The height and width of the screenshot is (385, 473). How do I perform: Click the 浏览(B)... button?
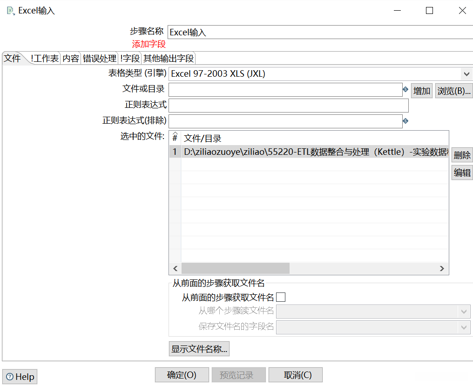coord(454,91)
